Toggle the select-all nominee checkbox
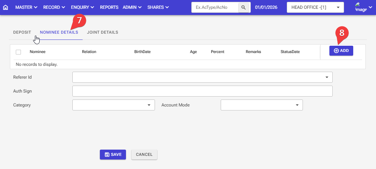376x169 pixels. click(x=18, y=52)
